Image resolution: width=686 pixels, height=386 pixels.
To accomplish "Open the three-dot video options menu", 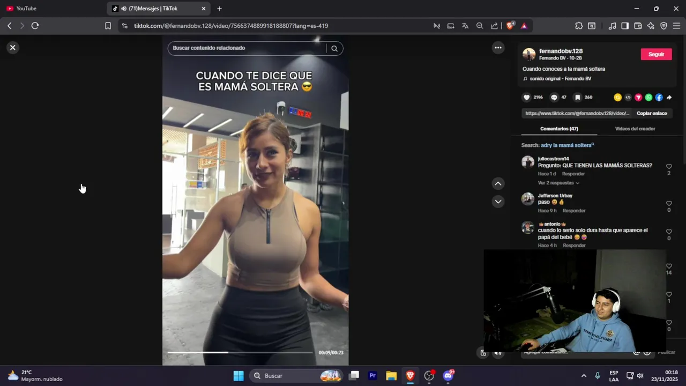I will click(498, 48).
